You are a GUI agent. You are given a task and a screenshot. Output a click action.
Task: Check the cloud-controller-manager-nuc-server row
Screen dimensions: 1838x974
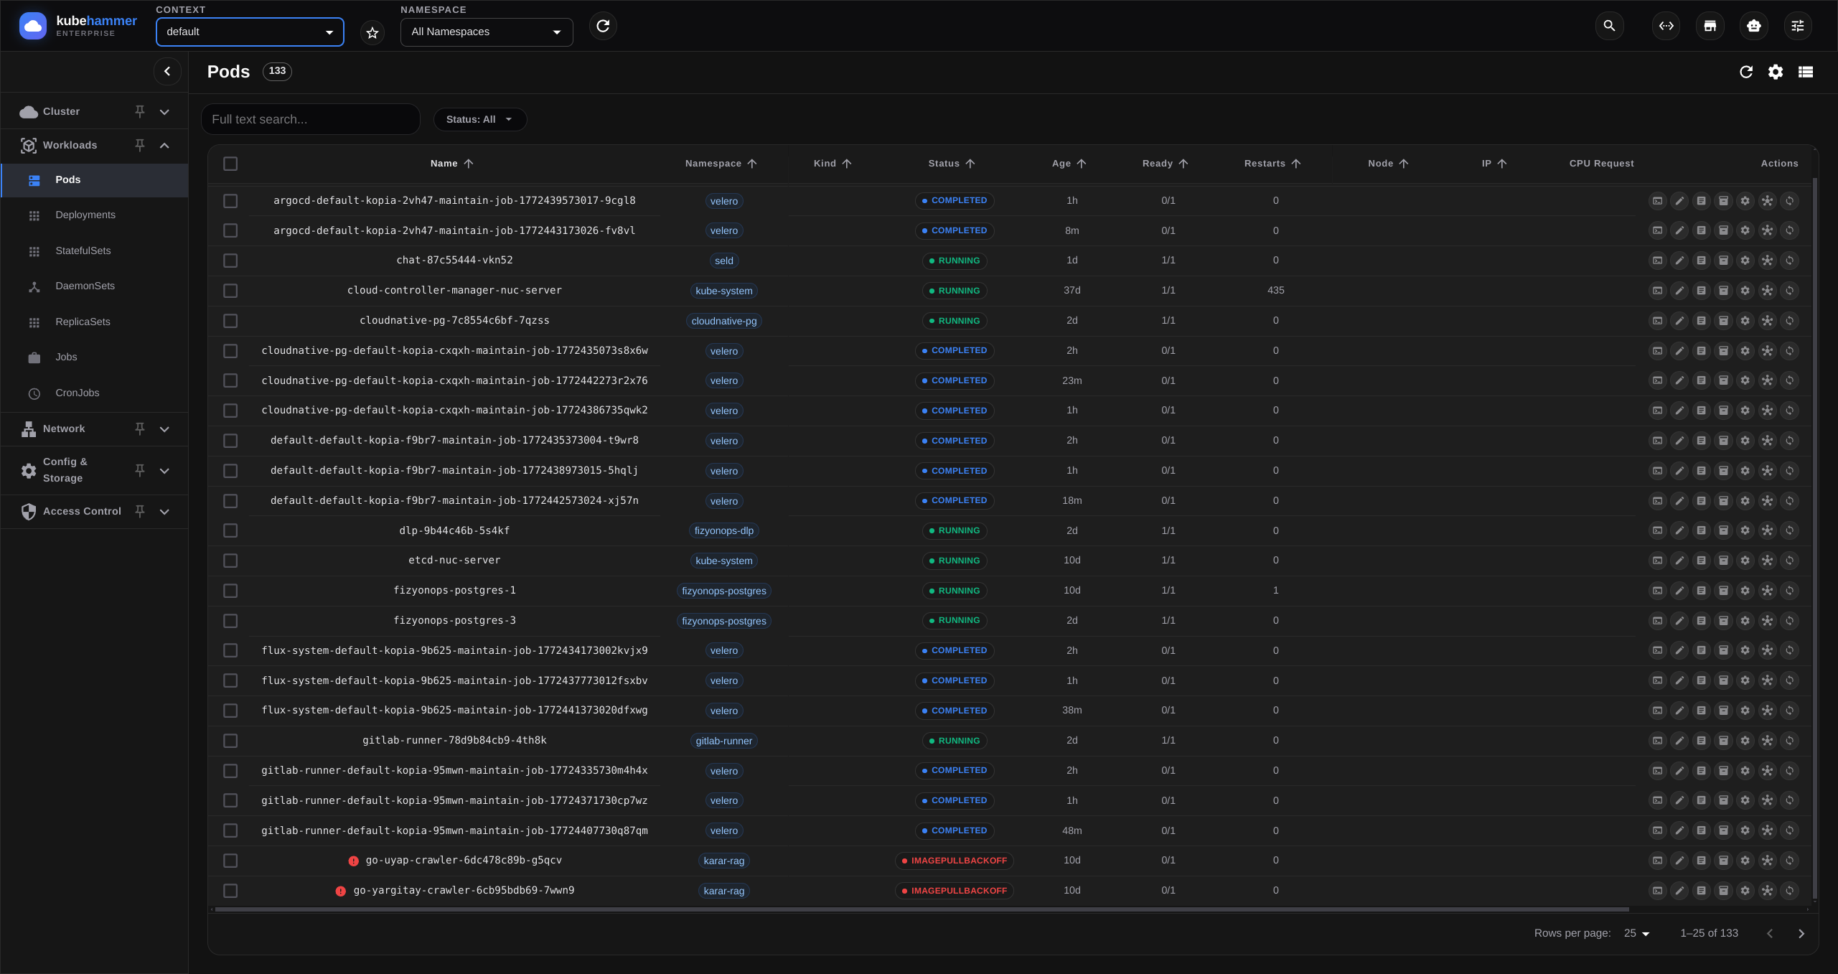(230, 291)
